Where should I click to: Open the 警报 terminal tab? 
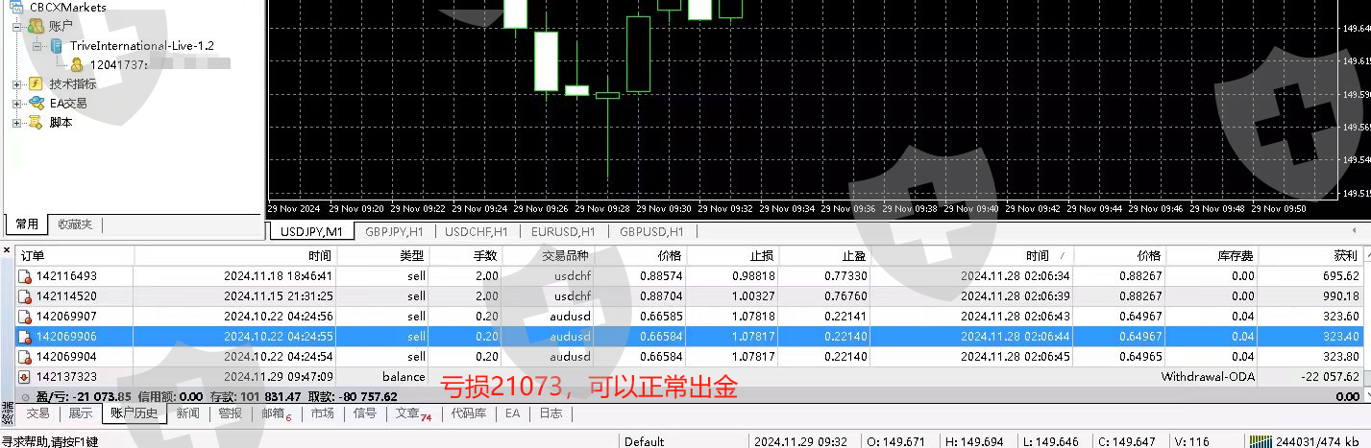coord(230,413)
